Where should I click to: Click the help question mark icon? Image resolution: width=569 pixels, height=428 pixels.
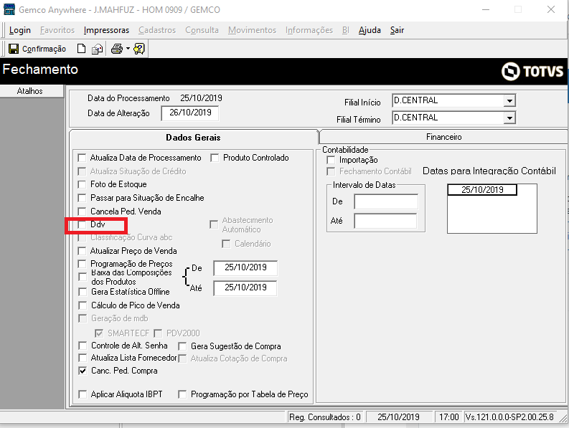(x=139, y=49)
